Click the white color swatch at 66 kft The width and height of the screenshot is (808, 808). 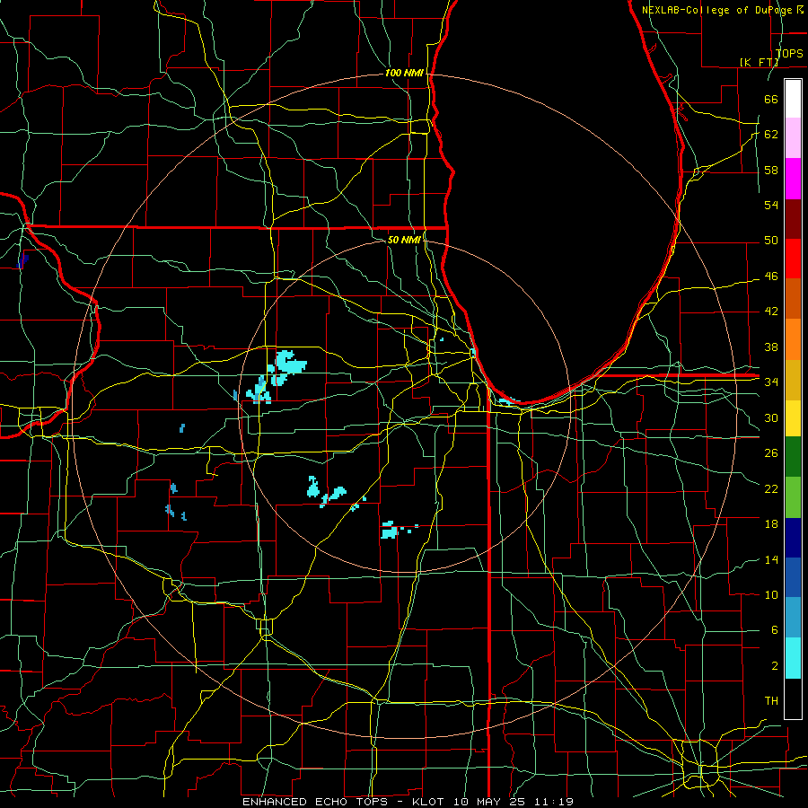pyautogui.click(x=793, y=99)
